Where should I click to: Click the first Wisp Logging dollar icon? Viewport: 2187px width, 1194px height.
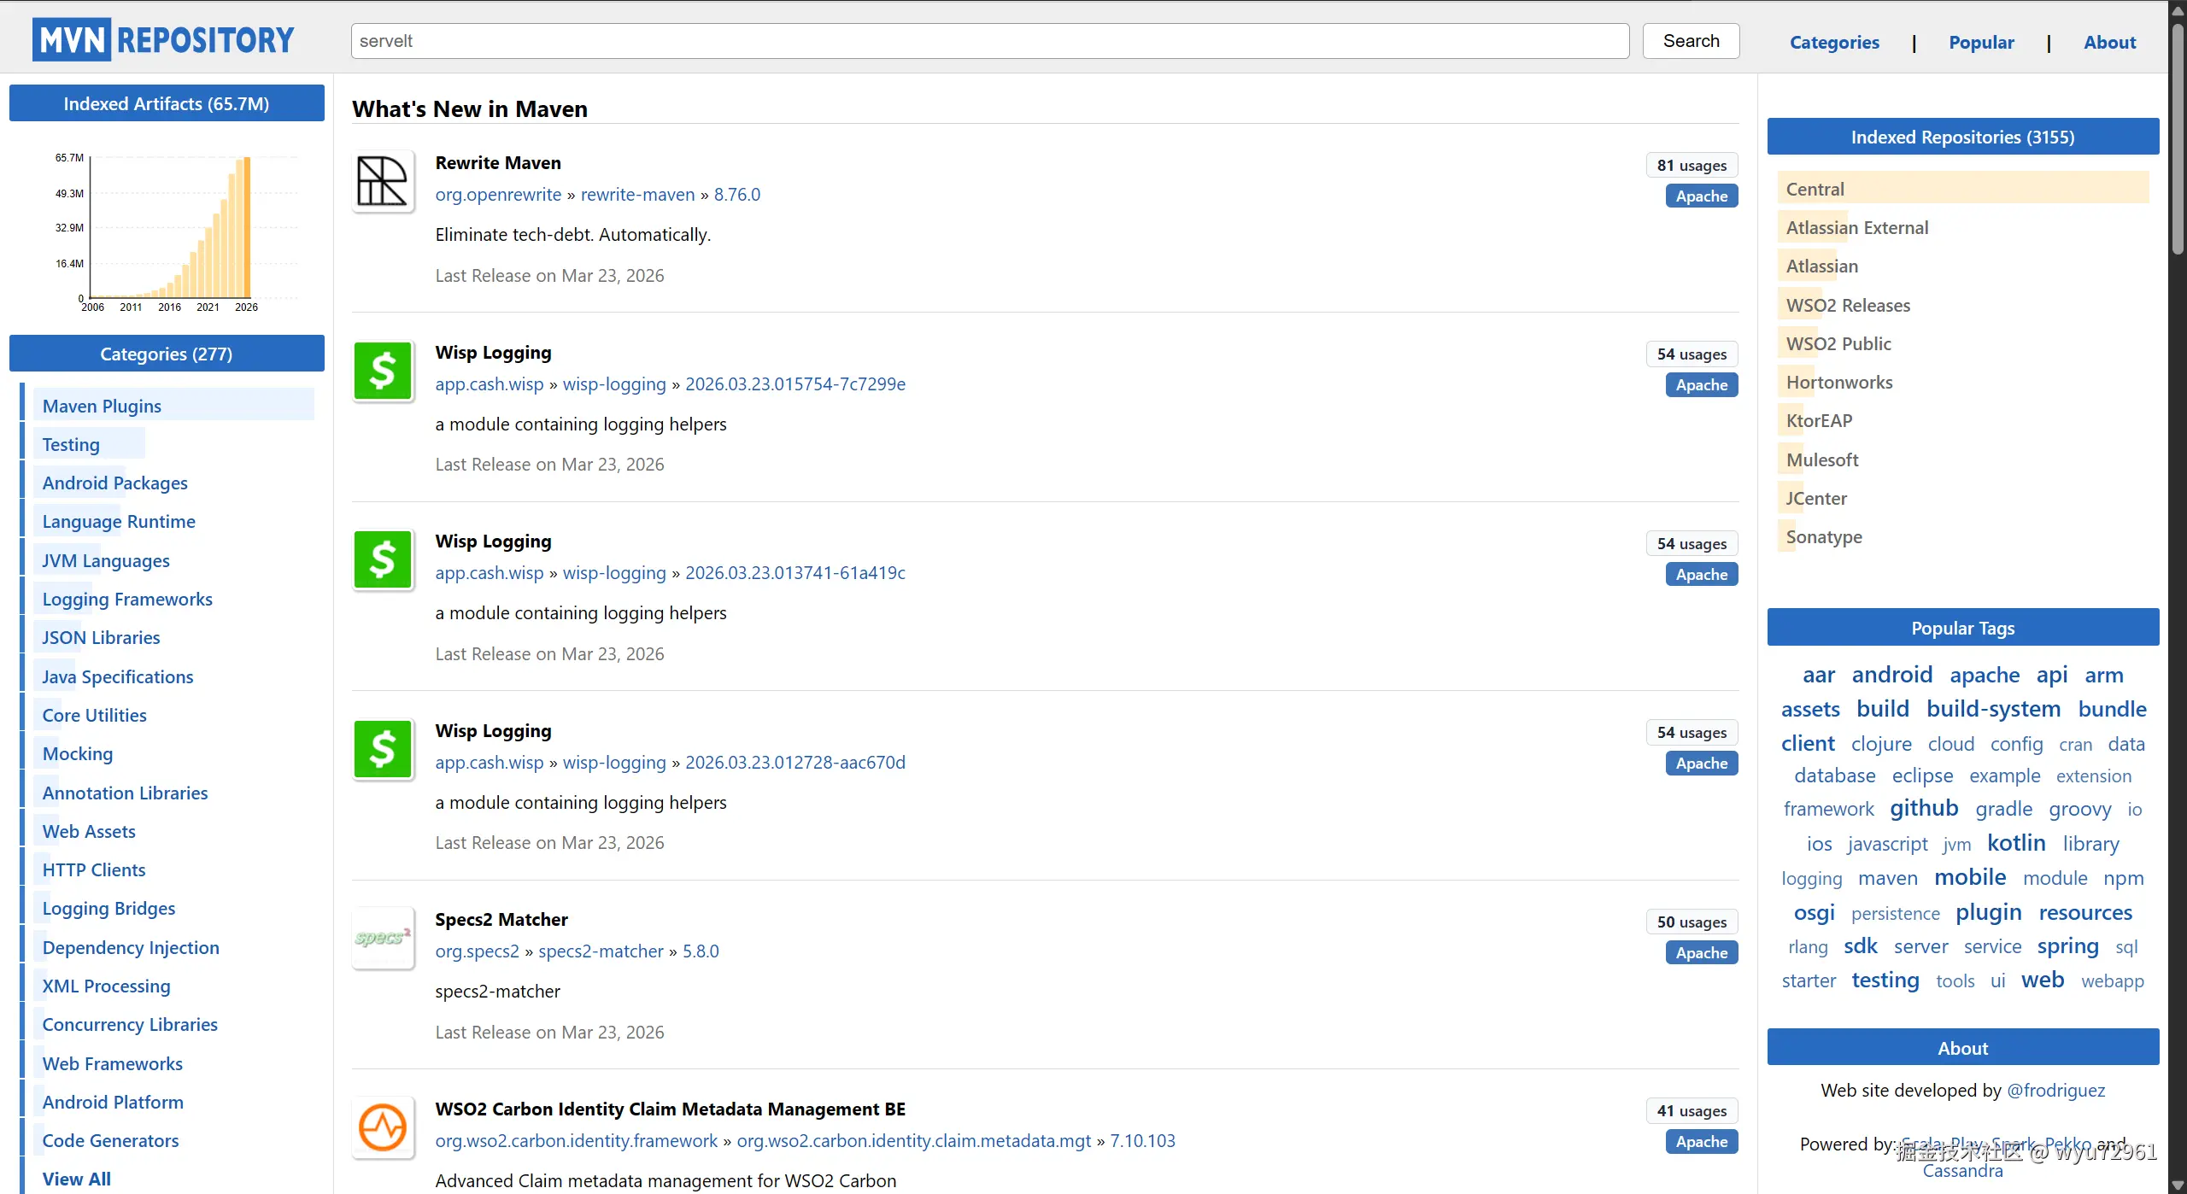[383, 371]
